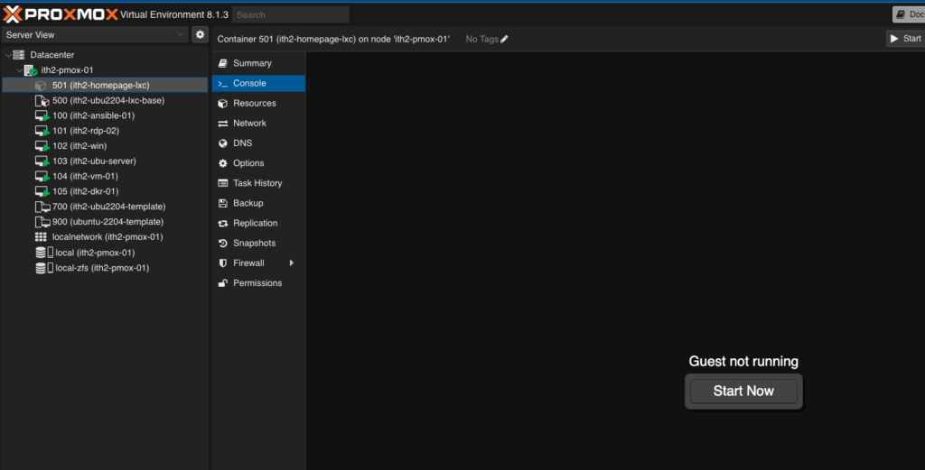Open the Options section
925x470 pixels.
tap(258, 163)
